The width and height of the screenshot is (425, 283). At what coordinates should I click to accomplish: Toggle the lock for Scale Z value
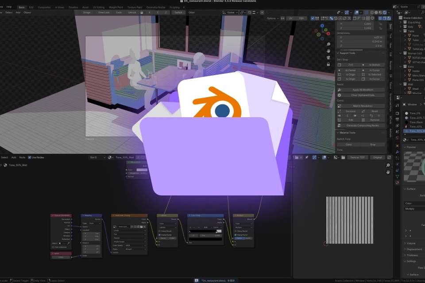(381, 28)
